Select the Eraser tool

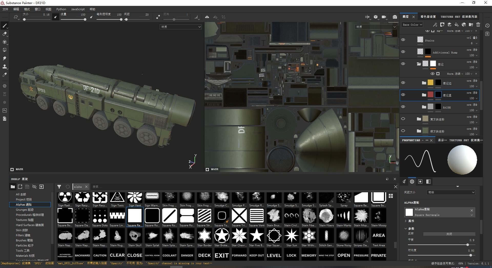click(x=4, y=34)
